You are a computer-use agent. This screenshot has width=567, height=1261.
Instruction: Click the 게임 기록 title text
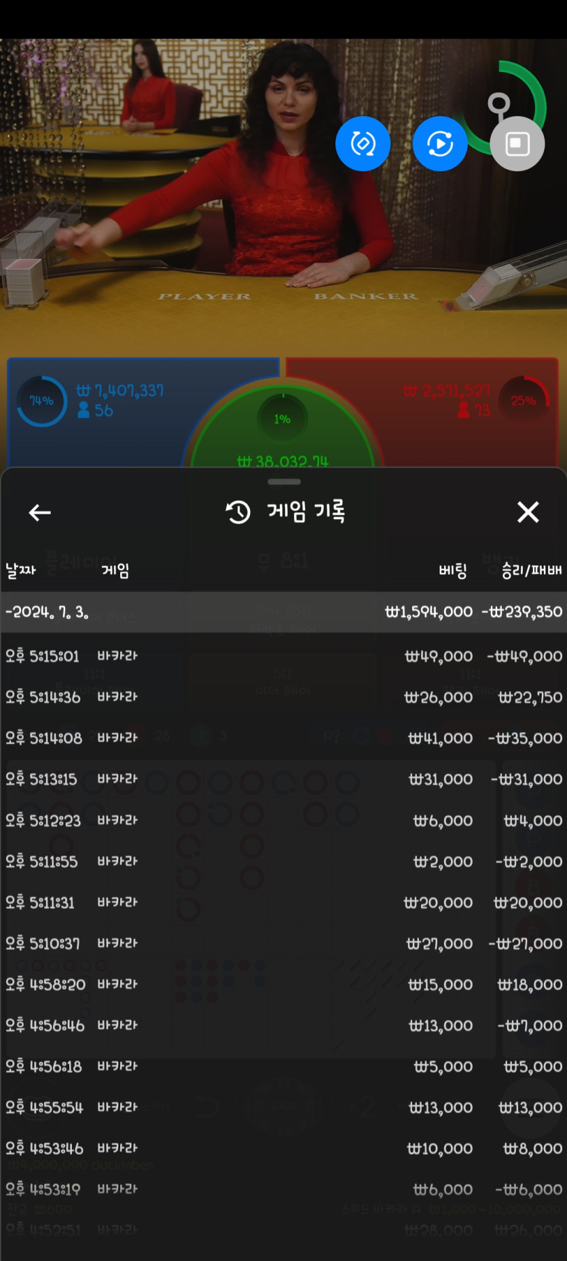pos(306,512)
